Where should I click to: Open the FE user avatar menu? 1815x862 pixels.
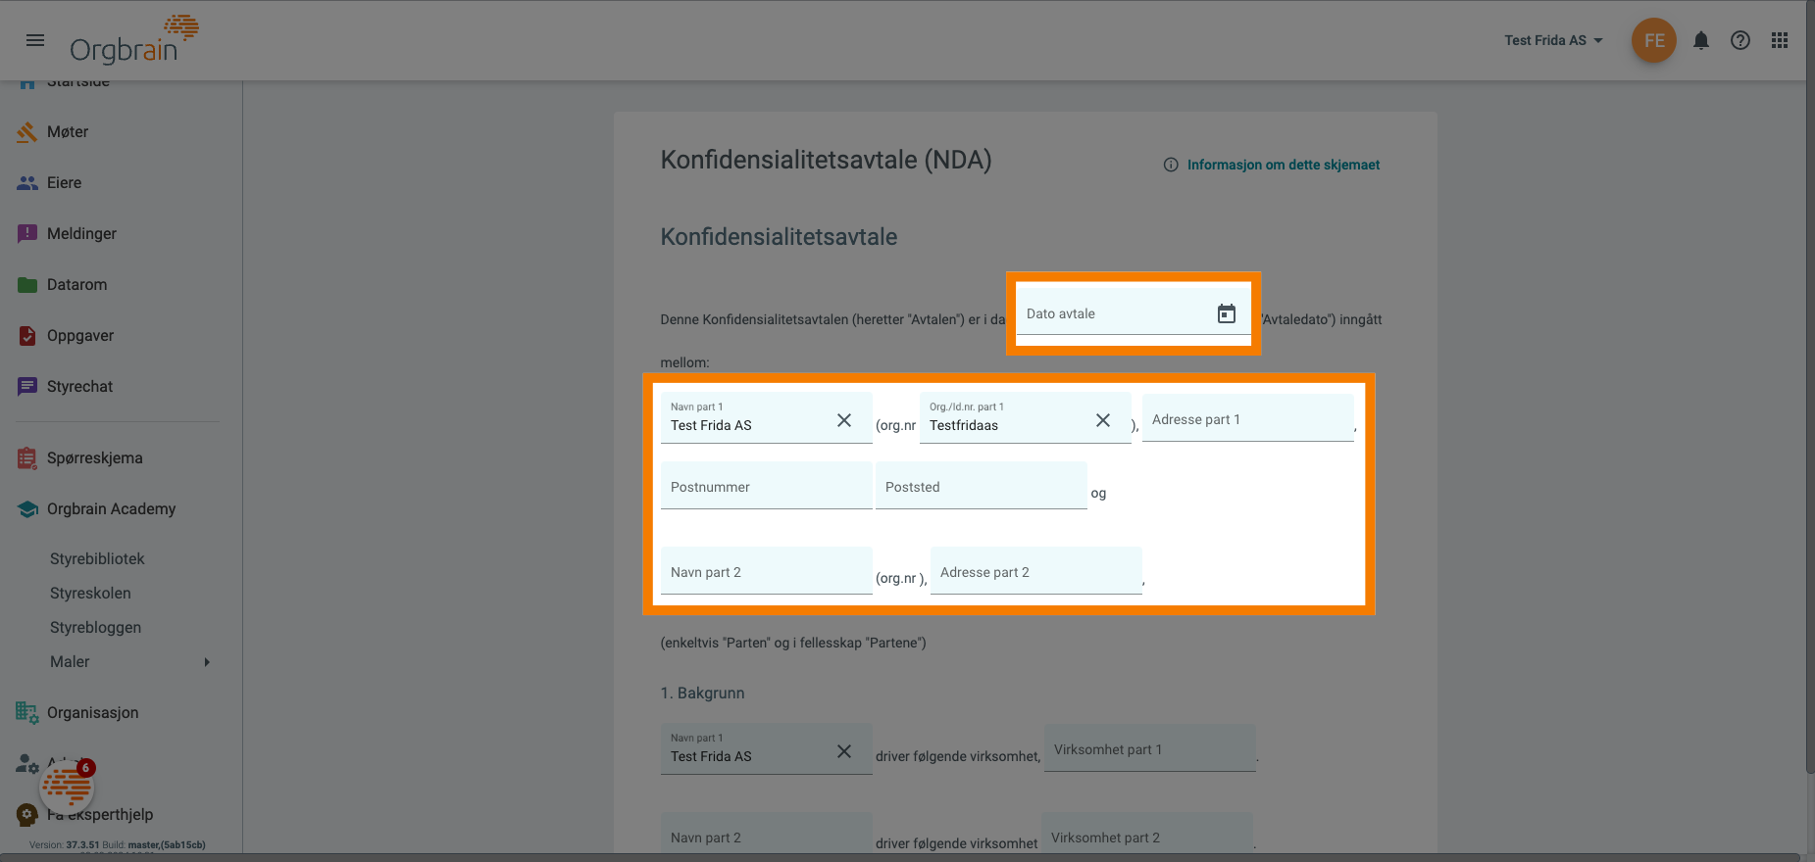pyautogui.click(x=1654, y=40)
